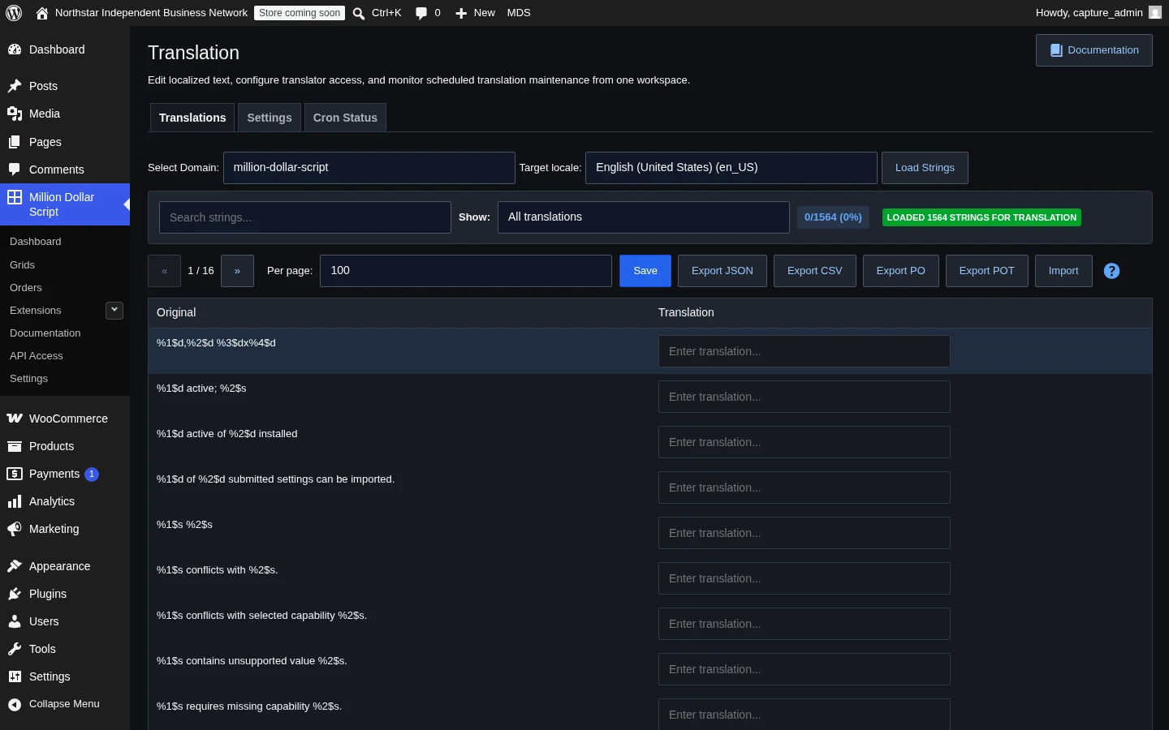Open the Select Domain dropdown

369,168
